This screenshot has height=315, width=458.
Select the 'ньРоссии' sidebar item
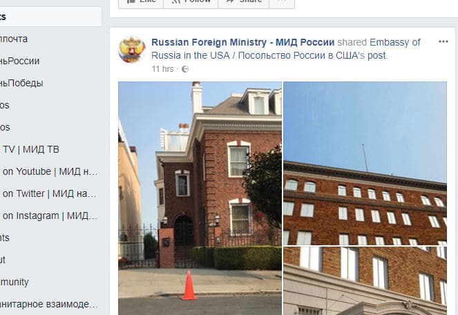(x=19, y=61)
